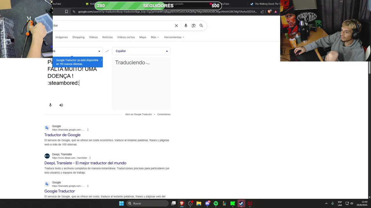The height and width of the screenshot is (208, 371).
Task: Open Brave browser from taskbar
Action: tap(182, 203)
